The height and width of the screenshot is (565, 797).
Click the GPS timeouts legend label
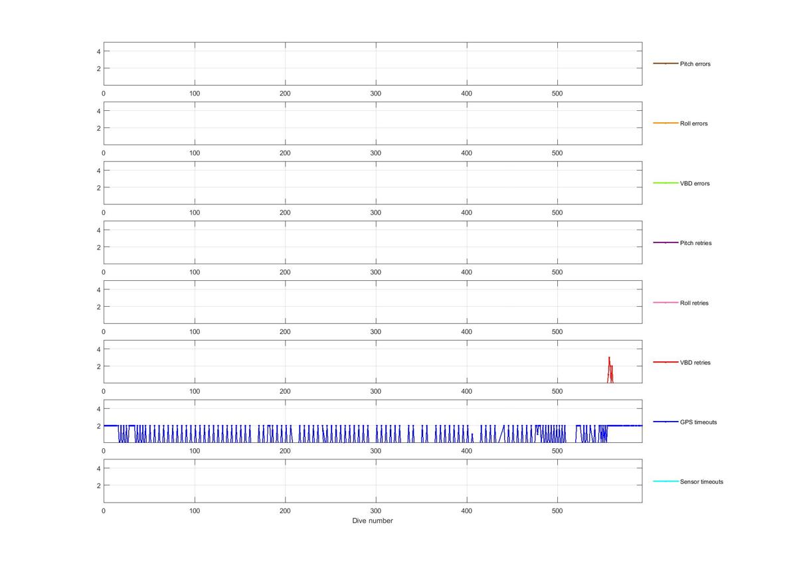click(698, 422)
